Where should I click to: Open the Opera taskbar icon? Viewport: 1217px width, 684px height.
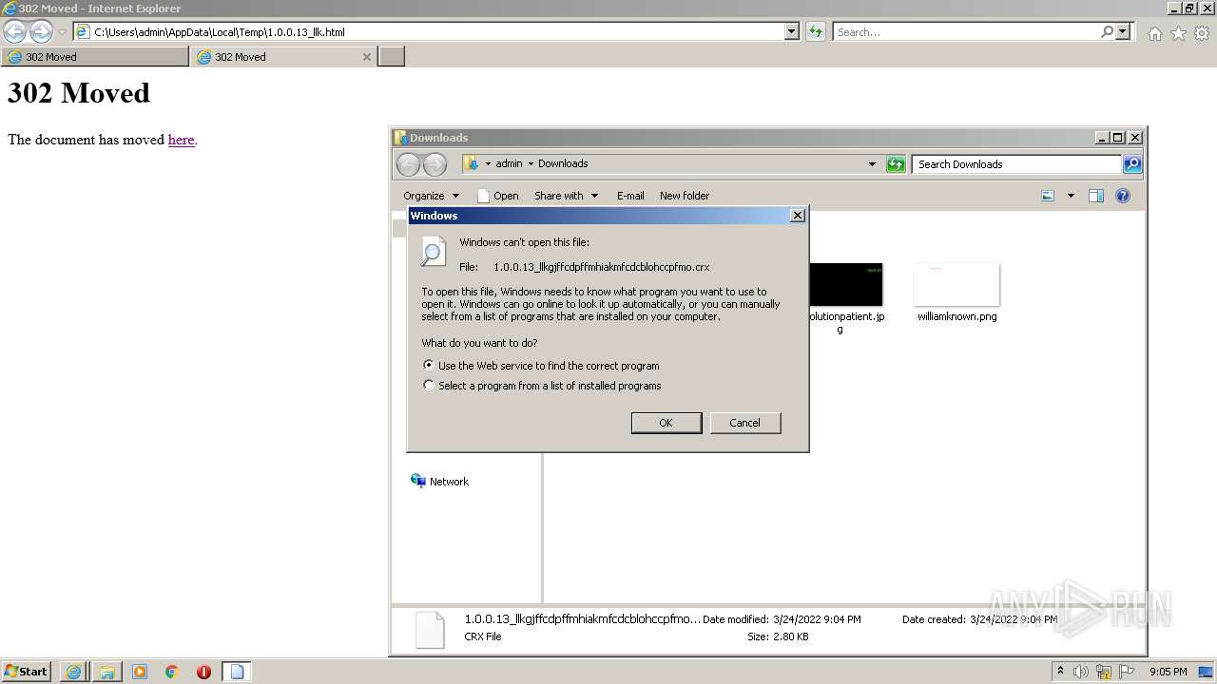[x=203, y=672]
